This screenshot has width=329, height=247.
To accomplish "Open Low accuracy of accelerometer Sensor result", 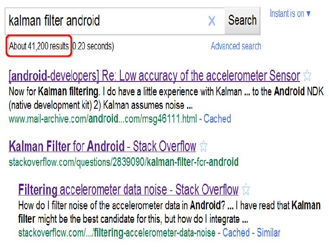I will pos(155,75).
